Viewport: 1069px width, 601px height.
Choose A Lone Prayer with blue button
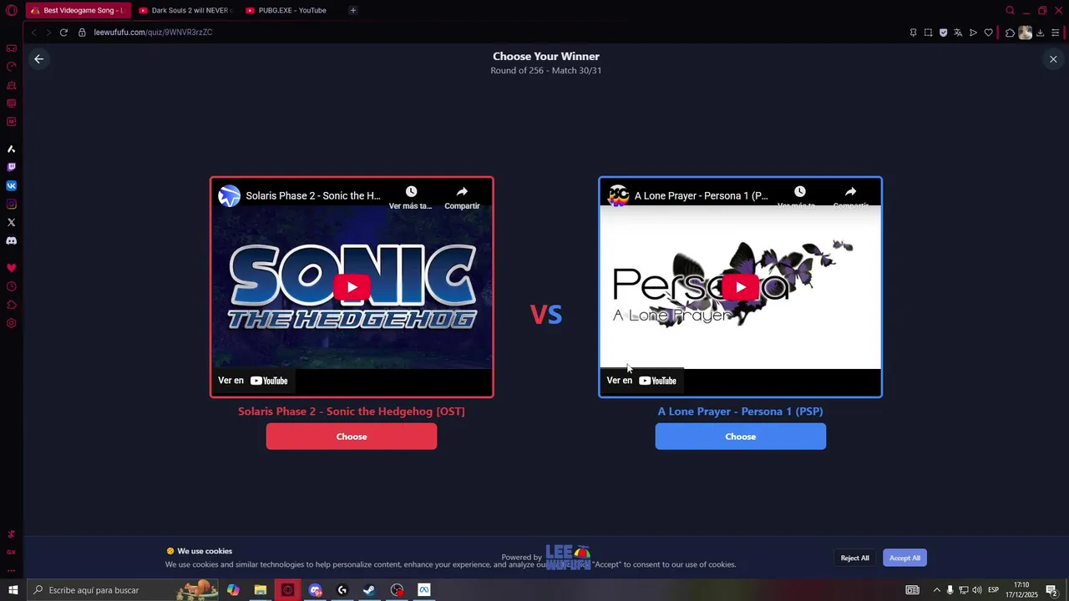741,437
